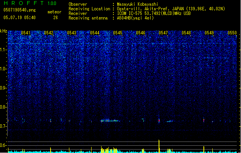Click the red echo near 0549
This screenshot has width=241, height=153.
[x=204, y=120]
